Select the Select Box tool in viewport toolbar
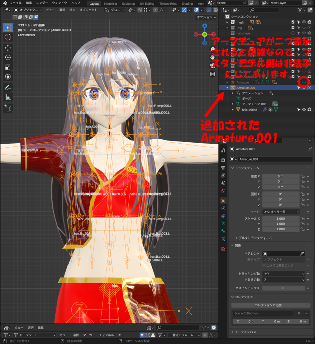Viewport: 319px width, 344px height. tap(8, 28)
